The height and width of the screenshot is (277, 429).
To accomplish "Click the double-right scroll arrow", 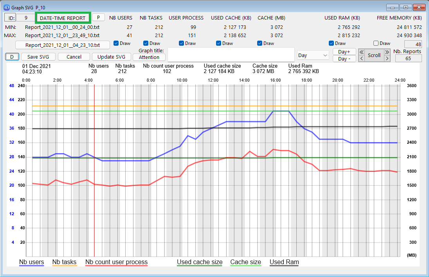I will pos(387,52).
